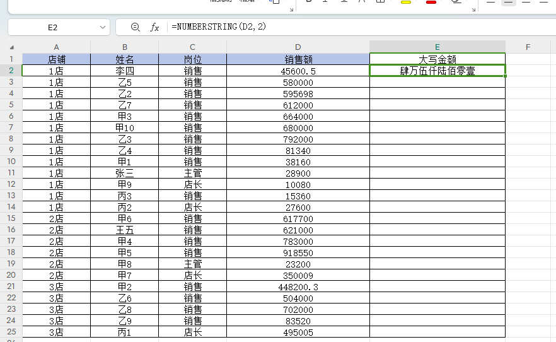
Task: Select the name cell 甲1
Action: (124, 162)
